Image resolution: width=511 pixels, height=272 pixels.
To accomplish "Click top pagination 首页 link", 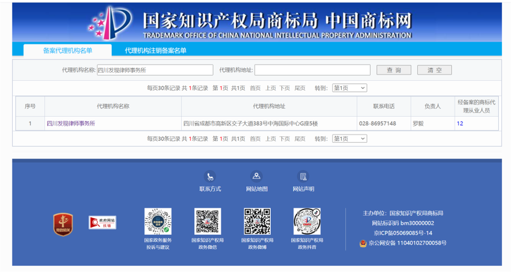I will 255,88.
